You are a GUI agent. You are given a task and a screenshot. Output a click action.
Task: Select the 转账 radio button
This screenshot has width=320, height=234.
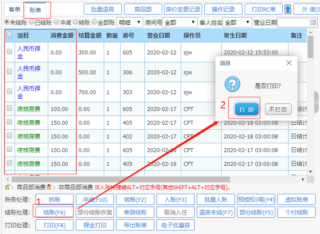click(x=75, y=22)
